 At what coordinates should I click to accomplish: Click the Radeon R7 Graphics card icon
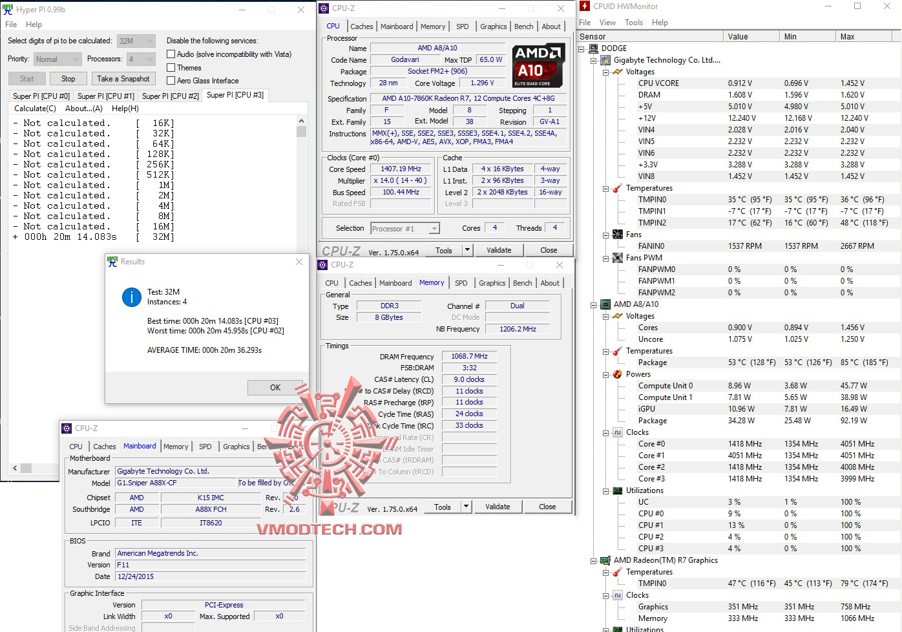click(x=605, y=560)
